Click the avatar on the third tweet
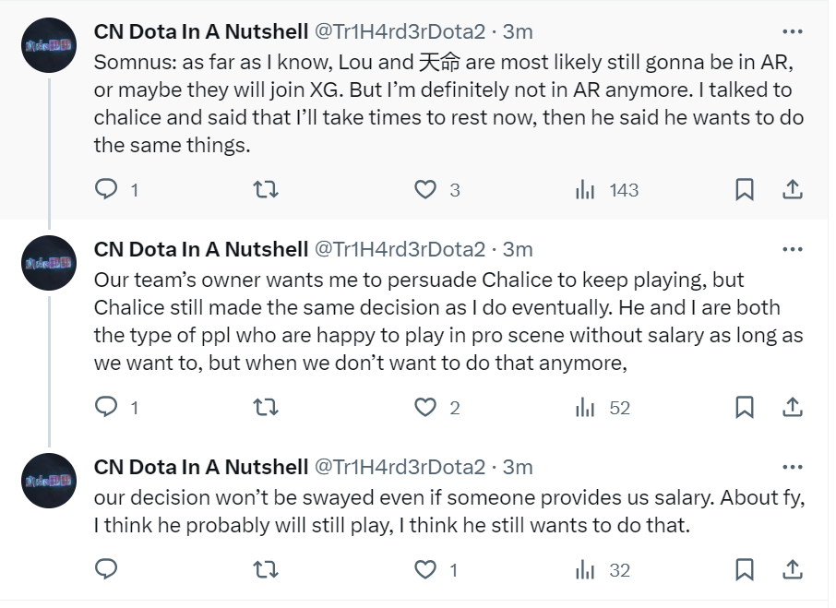 pyautogui.click(x=48, y=481)
